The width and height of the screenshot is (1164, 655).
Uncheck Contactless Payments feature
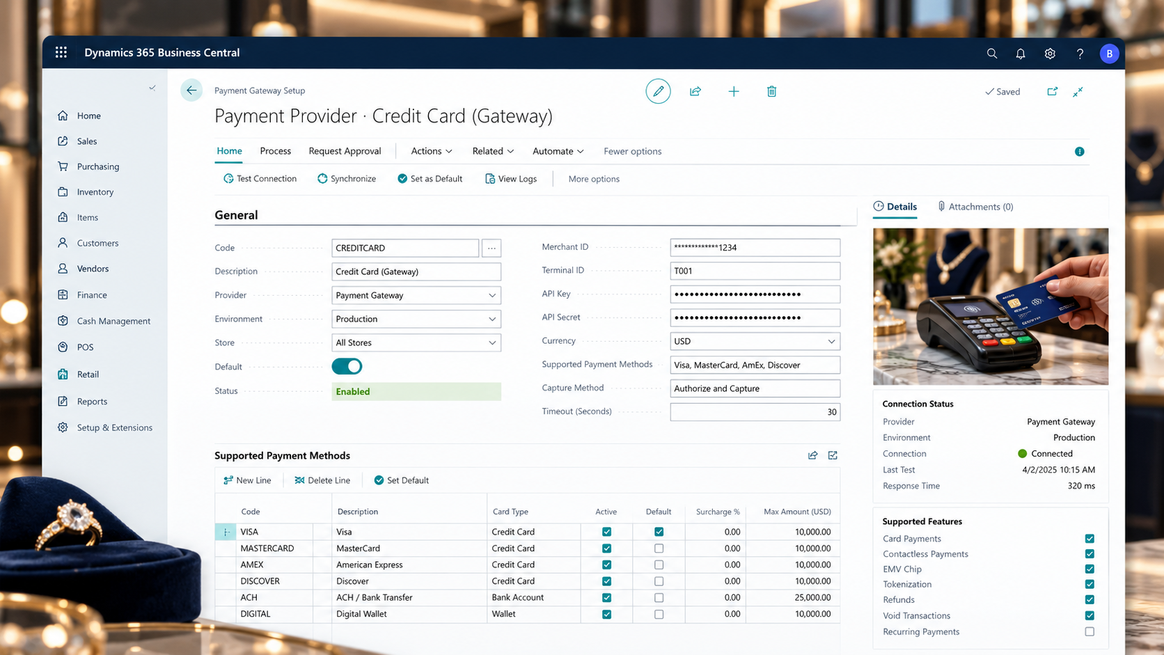click(1090, 554)
